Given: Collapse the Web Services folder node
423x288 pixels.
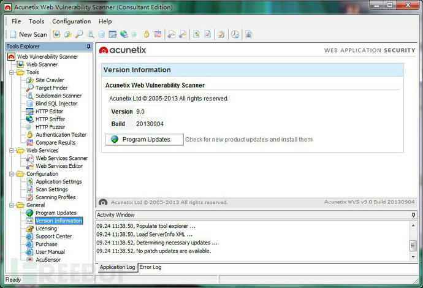Looking at the screenshot, I should click(x=11, y=151).
